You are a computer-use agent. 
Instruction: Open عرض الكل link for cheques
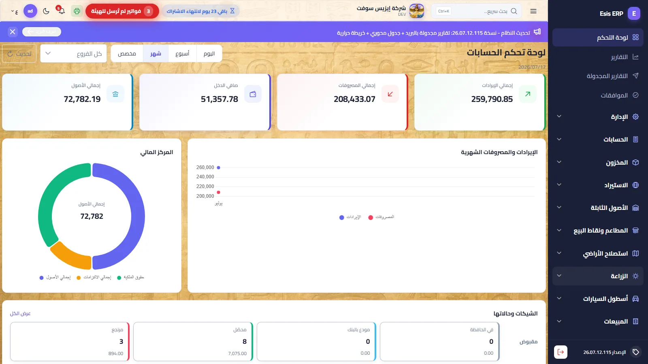coord(20,313)
